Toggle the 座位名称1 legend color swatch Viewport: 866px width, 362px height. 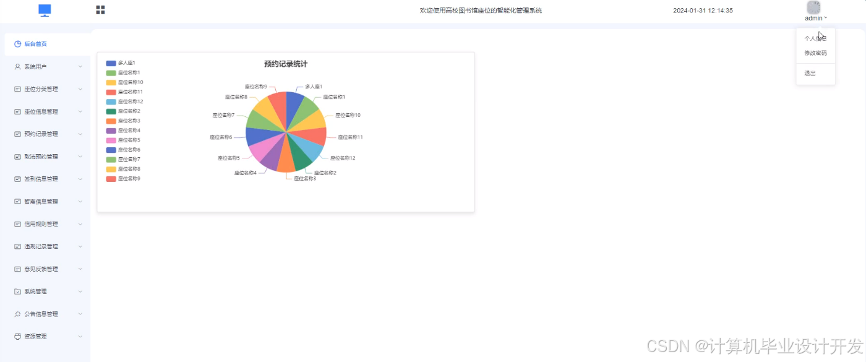(111, 72)
